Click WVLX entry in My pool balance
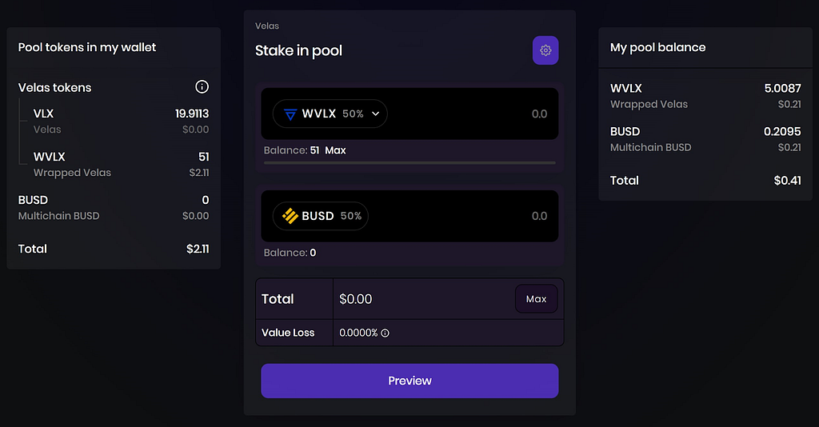The width and height of the screenshot is (819, 427). click(x=705, y=95)
